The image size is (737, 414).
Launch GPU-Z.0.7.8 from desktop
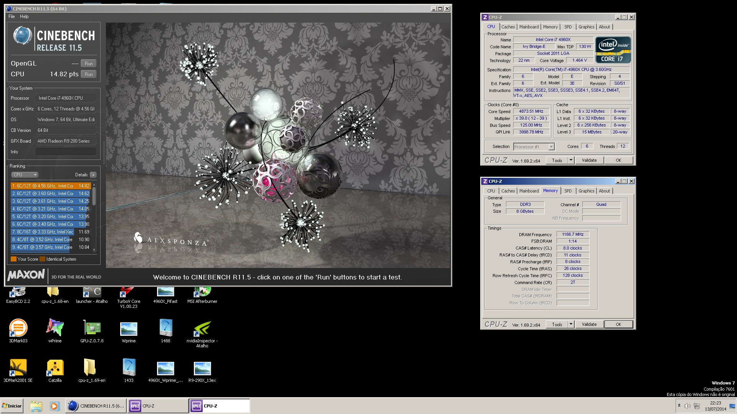pyautogui.click(x=92, y=330)
